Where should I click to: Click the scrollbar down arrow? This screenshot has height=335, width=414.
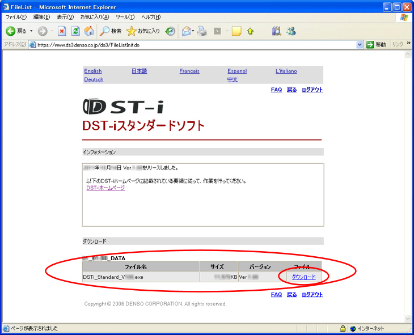click(x=408, y=319)
